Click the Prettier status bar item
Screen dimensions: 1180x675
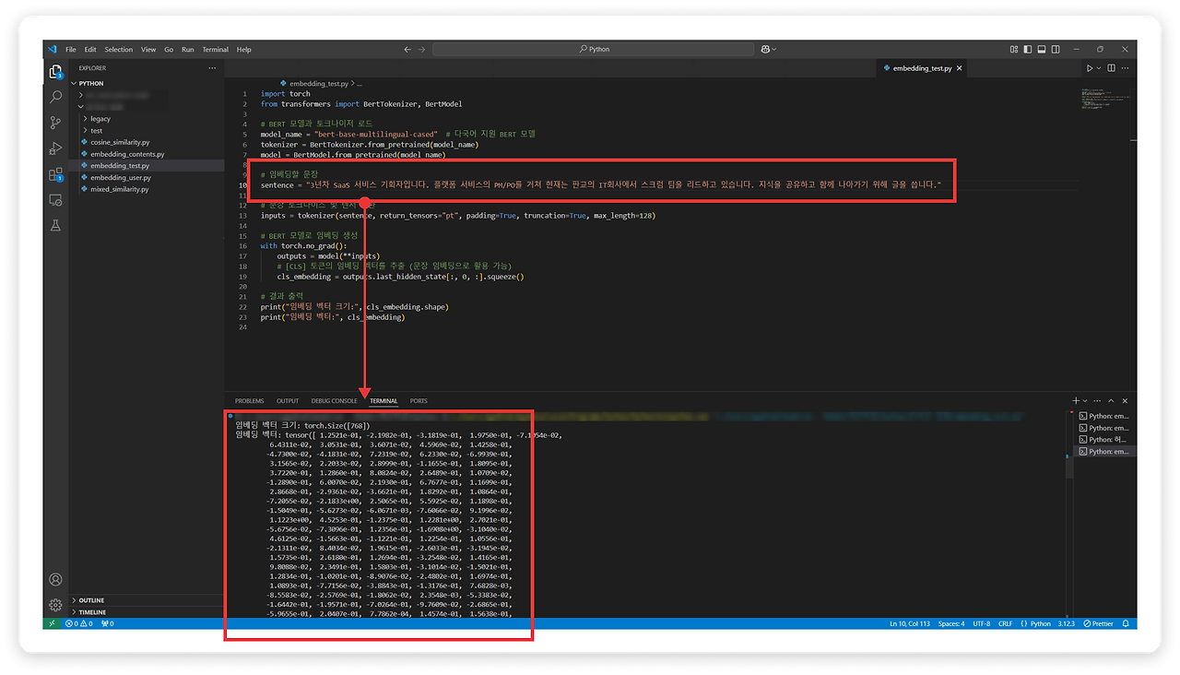1099,624
